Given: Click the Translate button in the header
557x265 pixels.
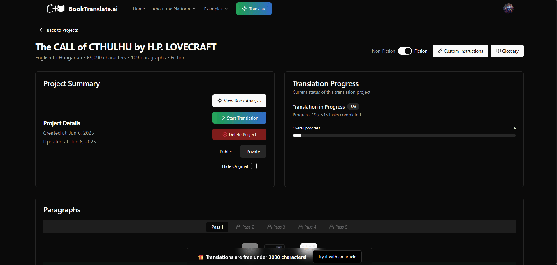Looking at the screenshot, I should click(x=254, y=9).
